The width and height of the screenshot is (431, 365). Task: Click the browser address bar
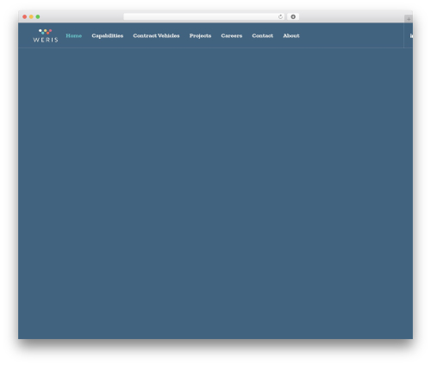point(204,16)
